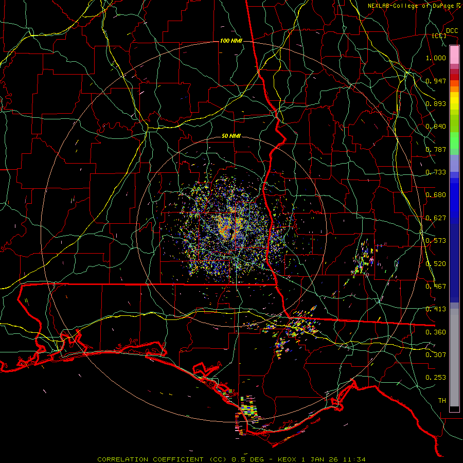Image resolution: width=463 pixels, height=463 pixels.
Task: Select the 1.000 scale value
Action: point(436,58)
